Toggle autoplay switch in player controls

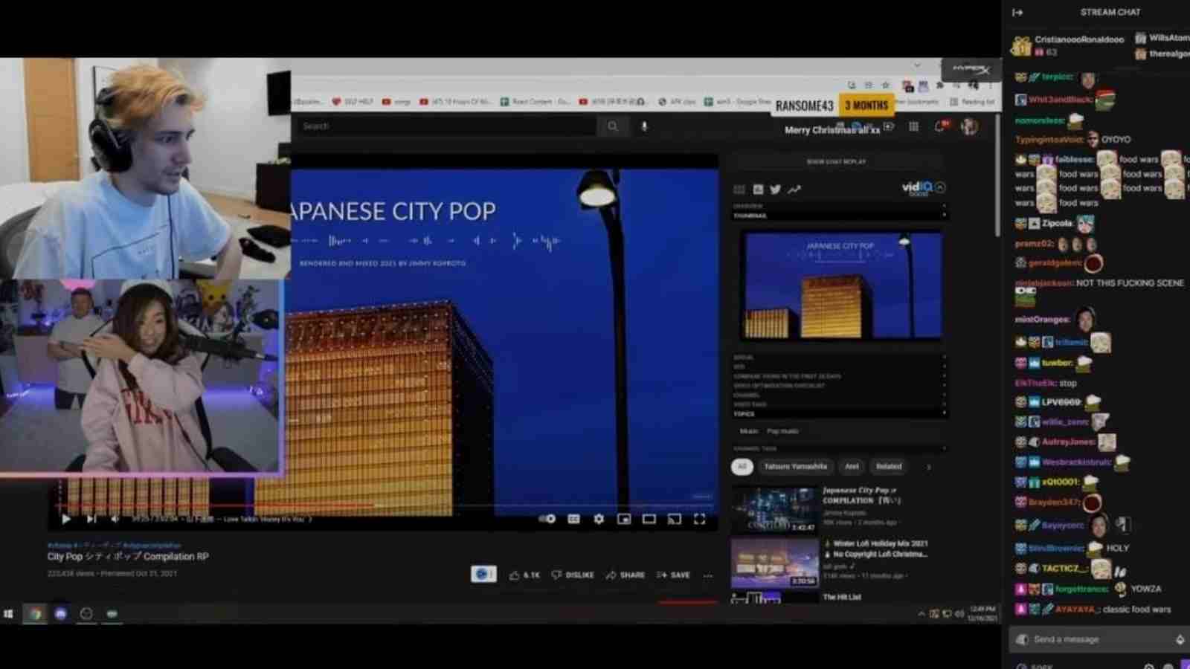547,519
